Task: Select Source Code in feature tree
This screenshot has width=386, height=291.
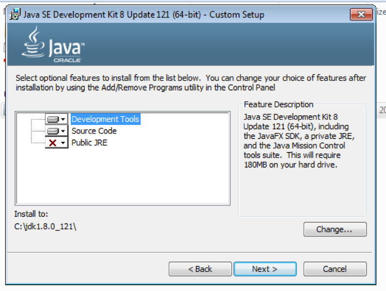Action: pyautogui.click(x=94, y=131)
